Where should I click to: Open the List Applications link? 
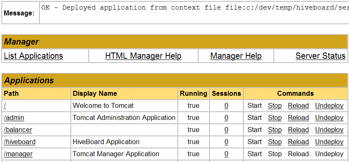click(33, 56)
